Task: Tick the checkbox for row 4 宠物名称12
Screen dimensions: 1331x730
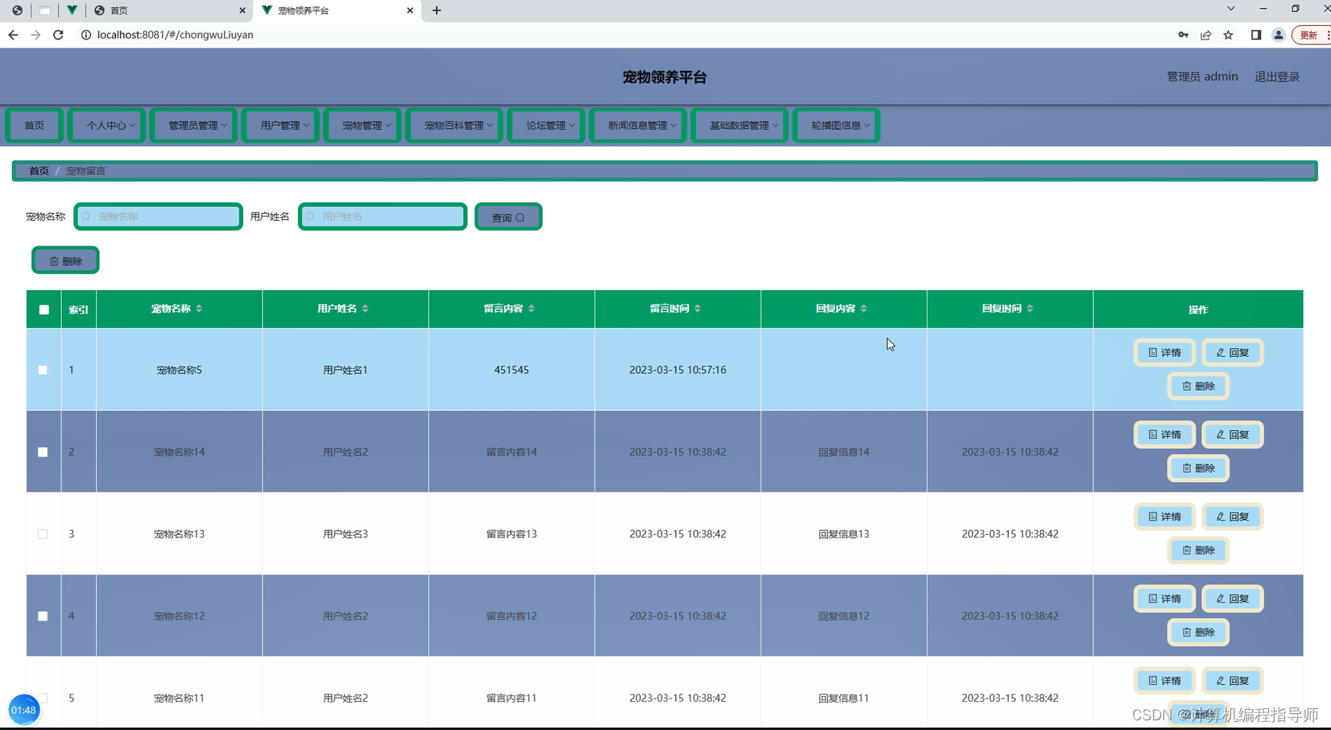Action: [43, 616]
